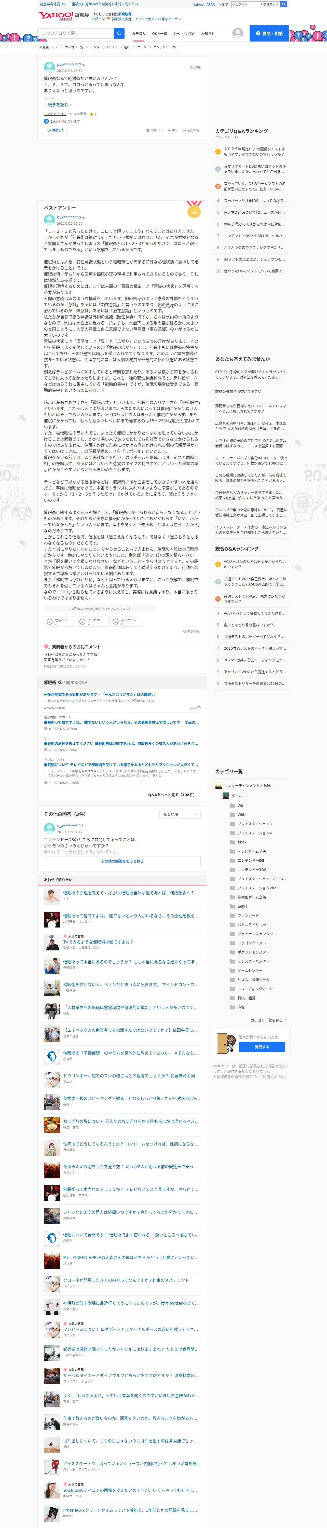This screenshot has height=1528, width=327.
Task: Click エンターテインメントと趣味 category thumbnail
Action: click(219, 785)
